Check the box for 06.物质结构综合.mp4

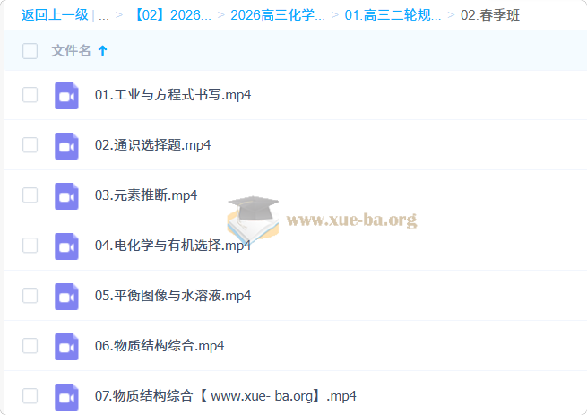(x=30, y=346)
